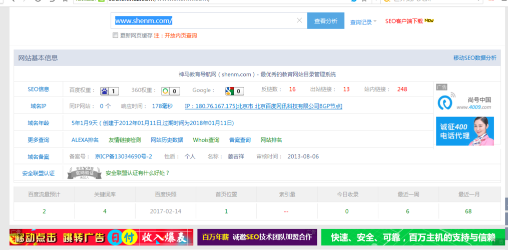
Task: Click the 查看分析 button
Action: point(326,20)
